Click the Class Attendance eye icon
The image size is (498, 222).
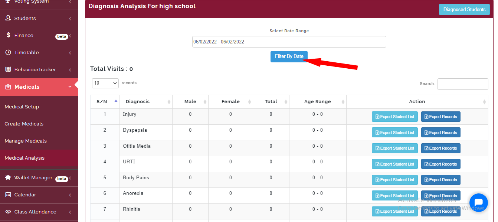tap(8, 212)
